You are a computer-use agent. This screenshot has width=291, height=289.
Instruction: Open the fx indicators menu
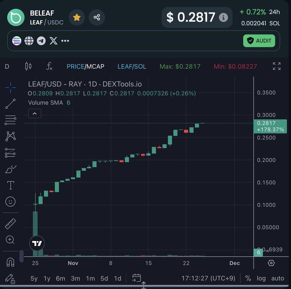pyautogui.click(x=49, y=66)
